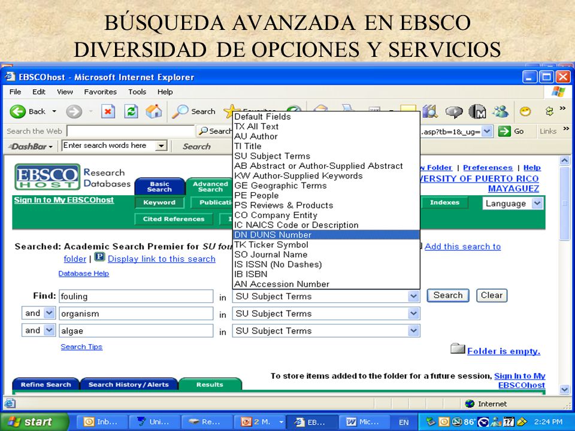Screen dimensions: 575x431
Task: Choose TI Title from the field list
Action: coord(326,146)
